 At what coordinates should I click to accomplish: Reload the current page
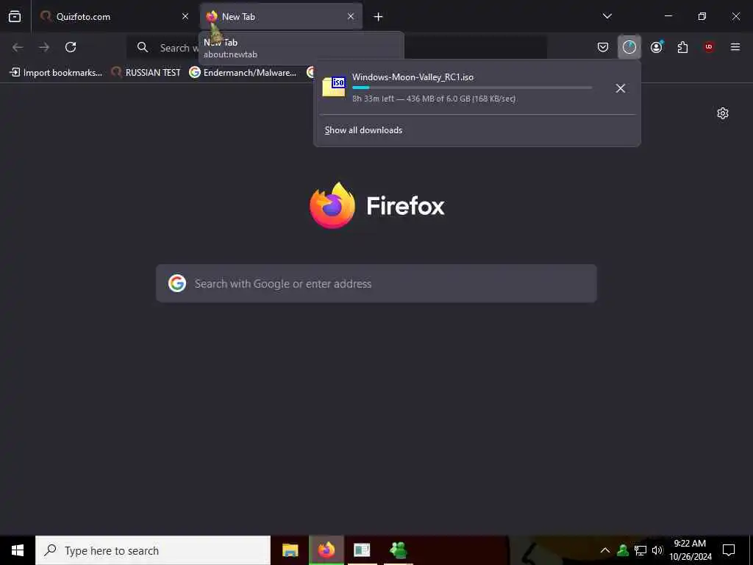pos(71,47)
